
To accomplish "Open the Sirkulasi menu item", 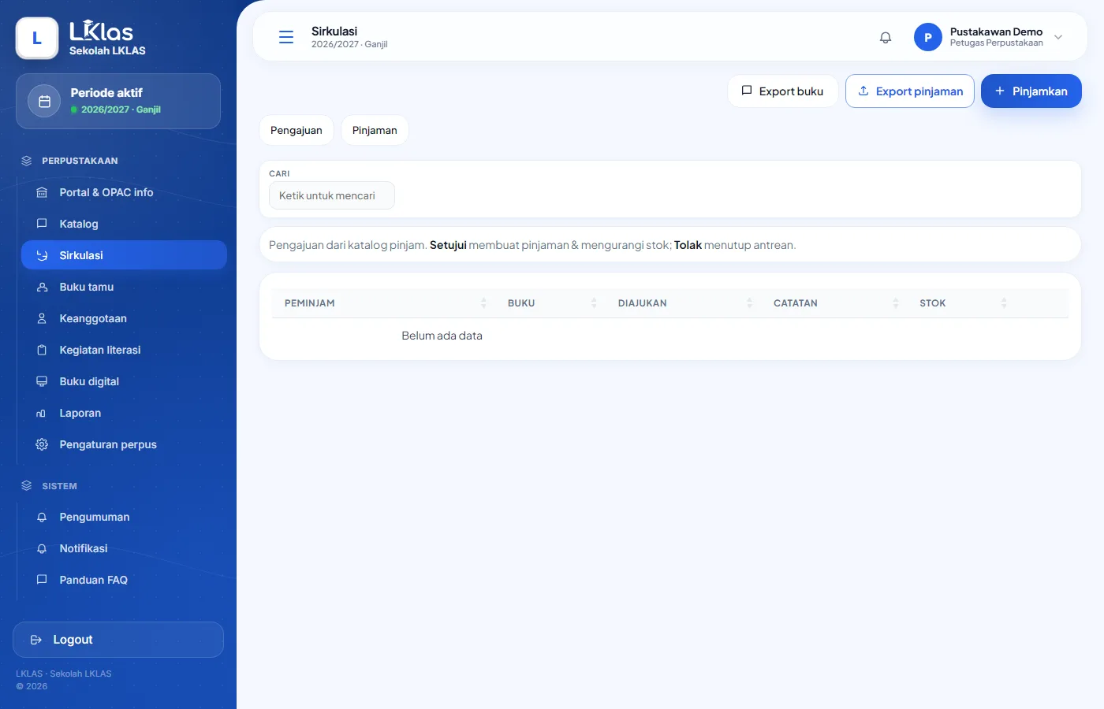I will [x=124, y=255].
